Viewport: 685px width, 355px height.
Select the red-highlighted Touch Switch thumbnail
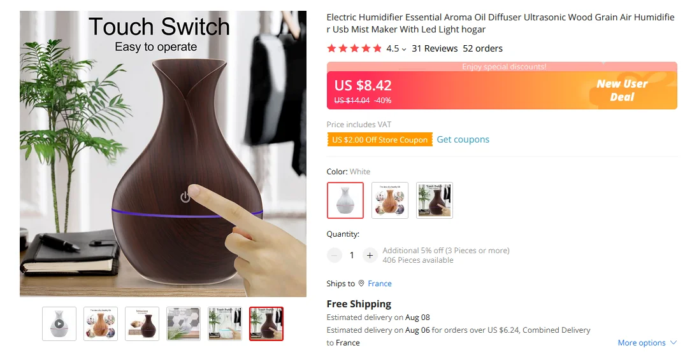266,324
